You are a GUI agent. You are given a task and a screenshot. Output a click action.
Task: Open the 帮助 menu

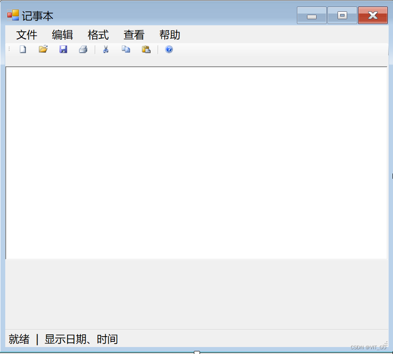[170, 35]
